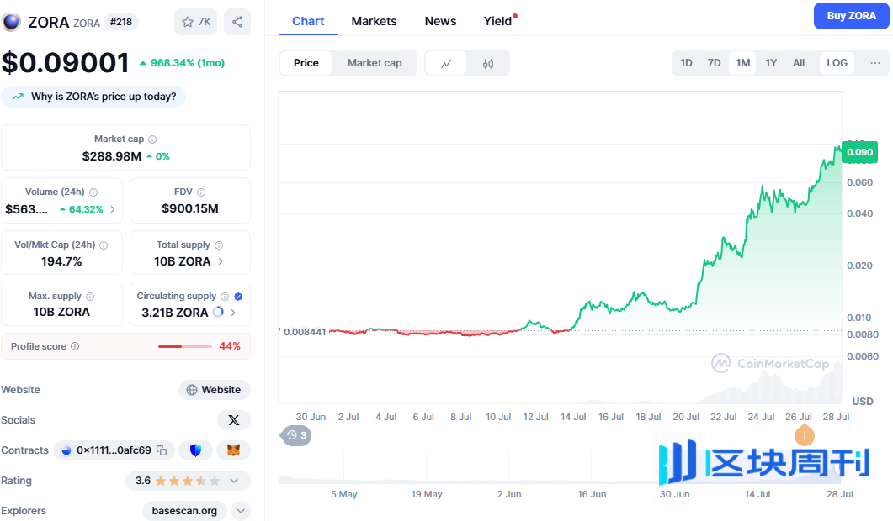Click the ZORA coin logo
The height and width of the screenshot is (521, 893).
tap(12, 22)
